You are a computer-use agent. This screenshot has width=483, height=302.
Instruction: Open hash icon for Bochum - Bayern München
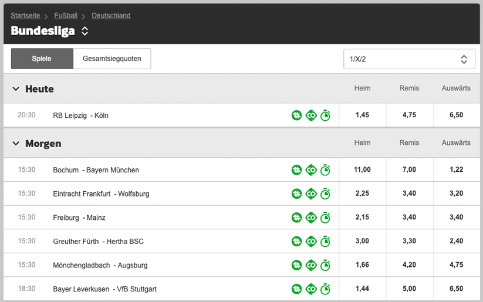(x=296, y=170)
